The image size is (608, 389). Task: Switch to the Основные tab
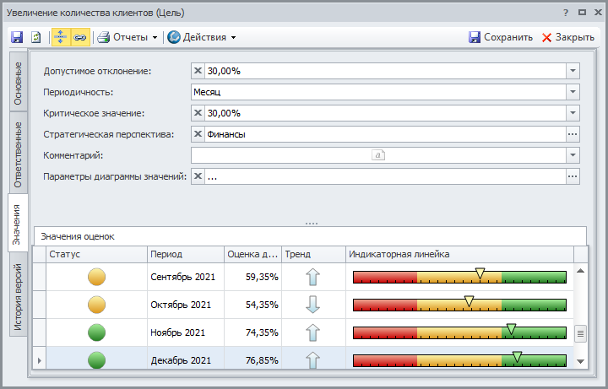pyautogui.click(x=19, y=83)
